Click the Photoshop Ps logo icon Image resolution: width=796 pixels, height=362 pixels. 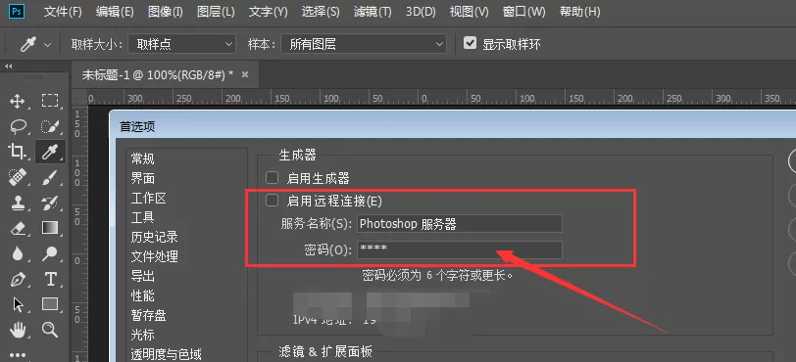pyautogui.click(x=17, y=11)
